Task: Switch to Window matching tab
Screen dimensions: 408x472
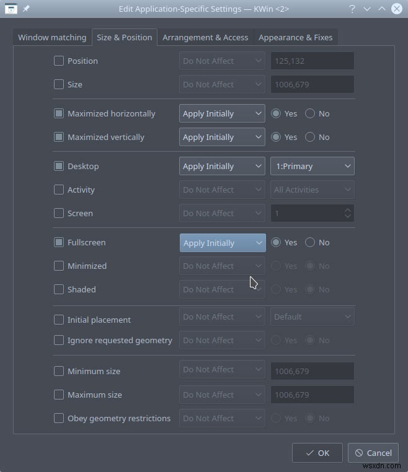Action: 52,37
